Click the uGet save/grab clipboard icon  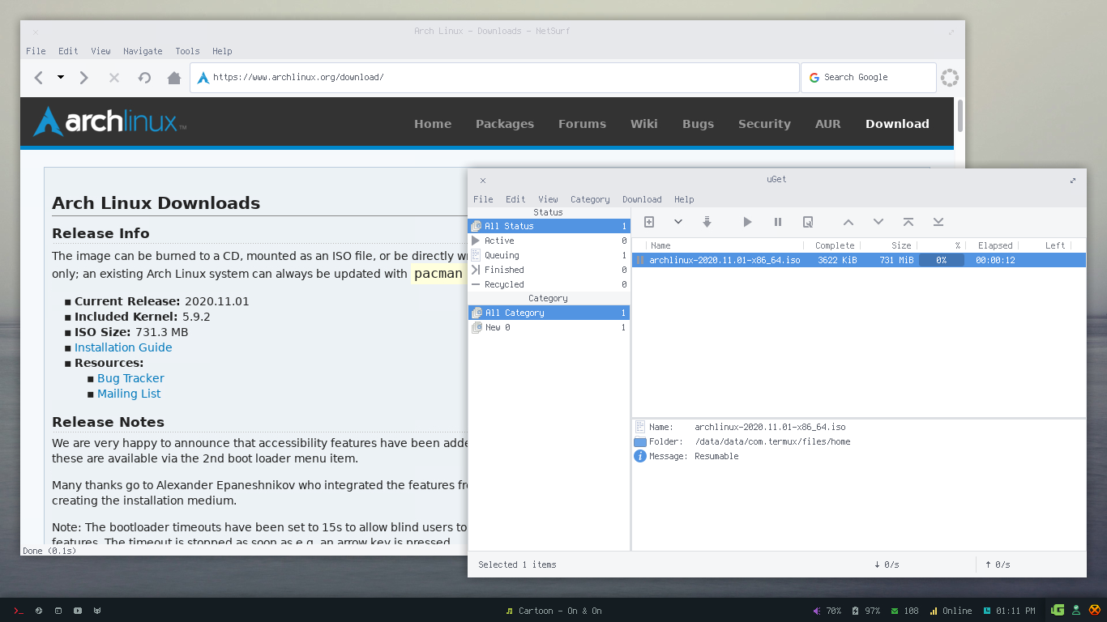coord(707,222)
